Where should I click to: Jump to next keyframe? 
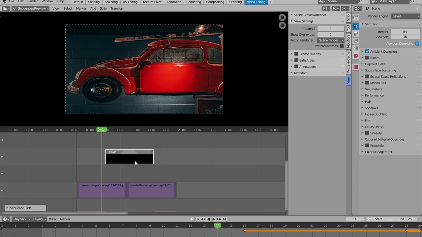point(219,219)
